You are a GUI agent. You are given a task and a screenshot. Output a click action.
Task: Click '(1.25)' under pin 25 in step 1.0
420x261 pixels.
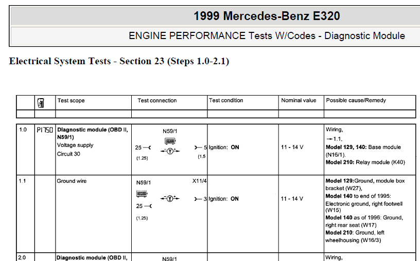[142, 158]
